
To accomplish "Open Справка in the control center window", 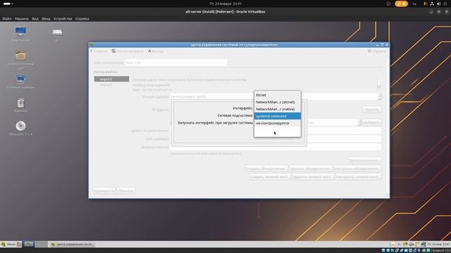I will coord(377,51).
